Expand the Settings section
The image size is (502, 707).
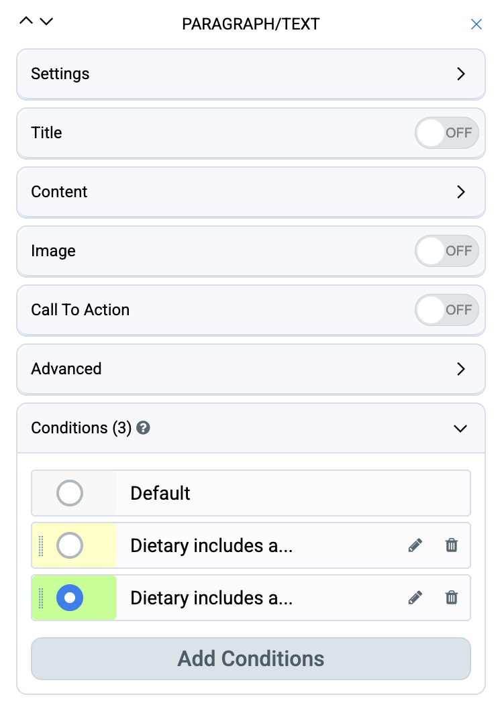251,74
